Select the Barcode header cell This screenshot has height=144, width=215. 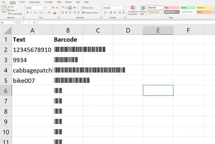tap(68, 40)
